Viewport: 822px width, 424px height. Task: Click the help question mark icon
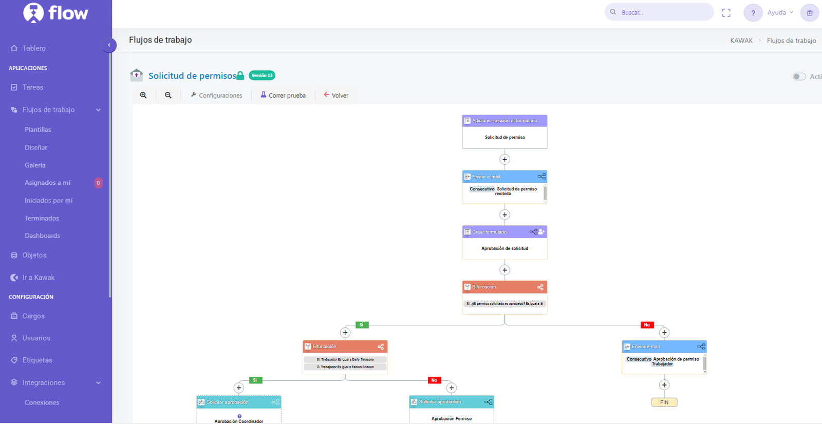[x=753, y=13]
